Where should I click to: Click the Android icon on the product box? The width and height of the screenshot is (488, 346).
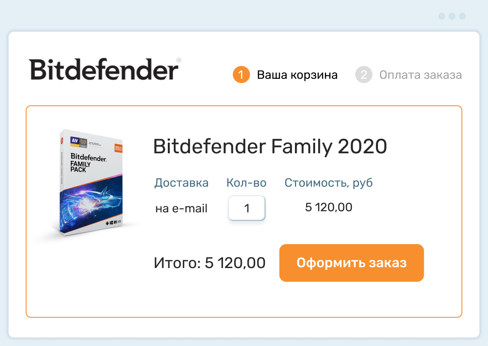(x=107, y=223)
